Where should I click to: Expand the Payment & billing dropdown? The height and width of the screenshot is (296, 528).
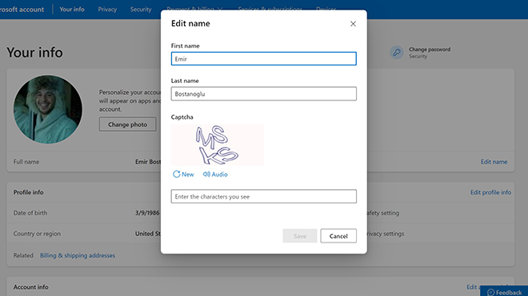[x=194, y=9]
